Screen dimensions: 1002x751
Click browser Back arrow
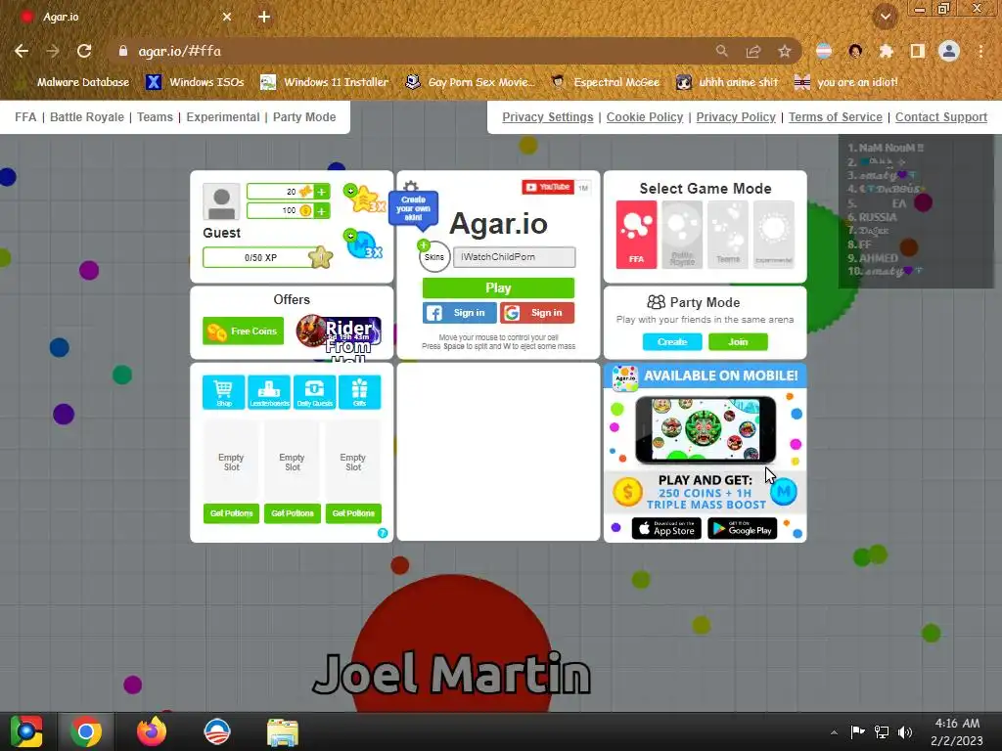pos(22,51)
